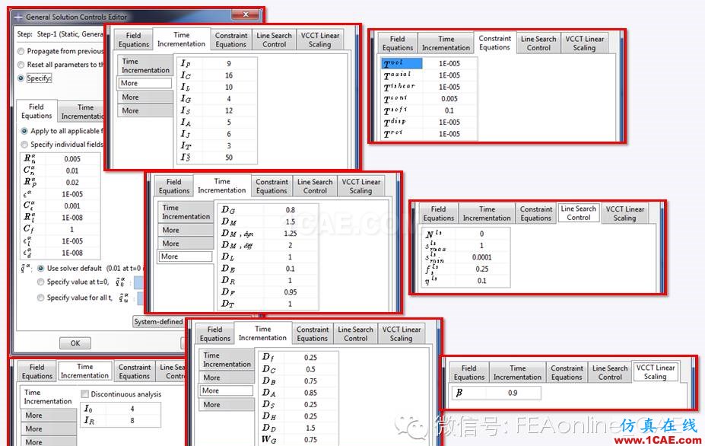Open Constraint Equations tab in the I_P values panel
Screen dimensions: 705x446
click(230, 40)
